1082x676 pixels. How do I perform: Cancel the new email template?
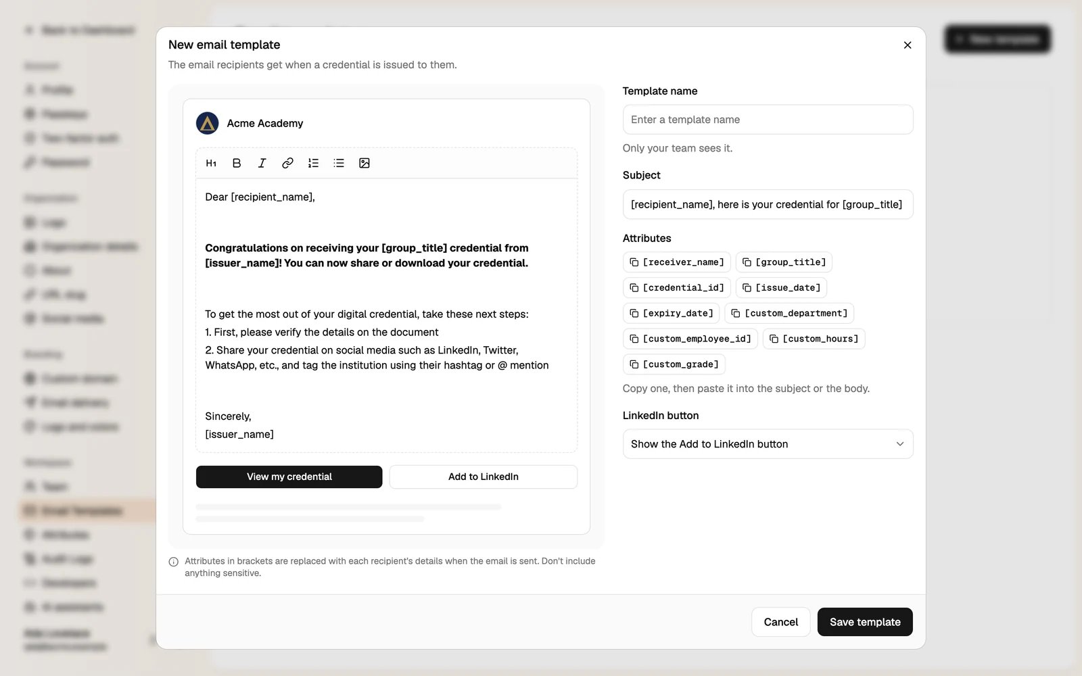click(x=780, y=622)
